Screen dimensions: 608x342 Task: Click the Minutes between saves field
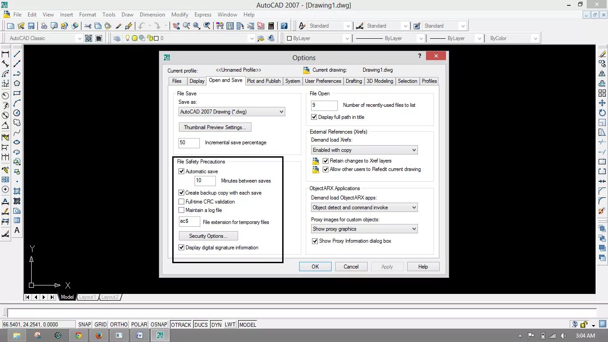point(205,181)
